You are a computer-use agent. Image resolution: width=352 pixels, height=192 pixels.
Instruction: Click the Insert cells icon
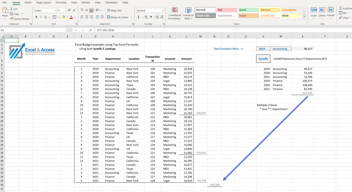point(313,10)
